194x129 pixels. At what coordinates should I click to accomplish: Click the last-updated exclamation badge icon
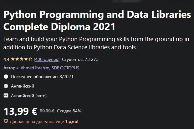tap(6, 77)
